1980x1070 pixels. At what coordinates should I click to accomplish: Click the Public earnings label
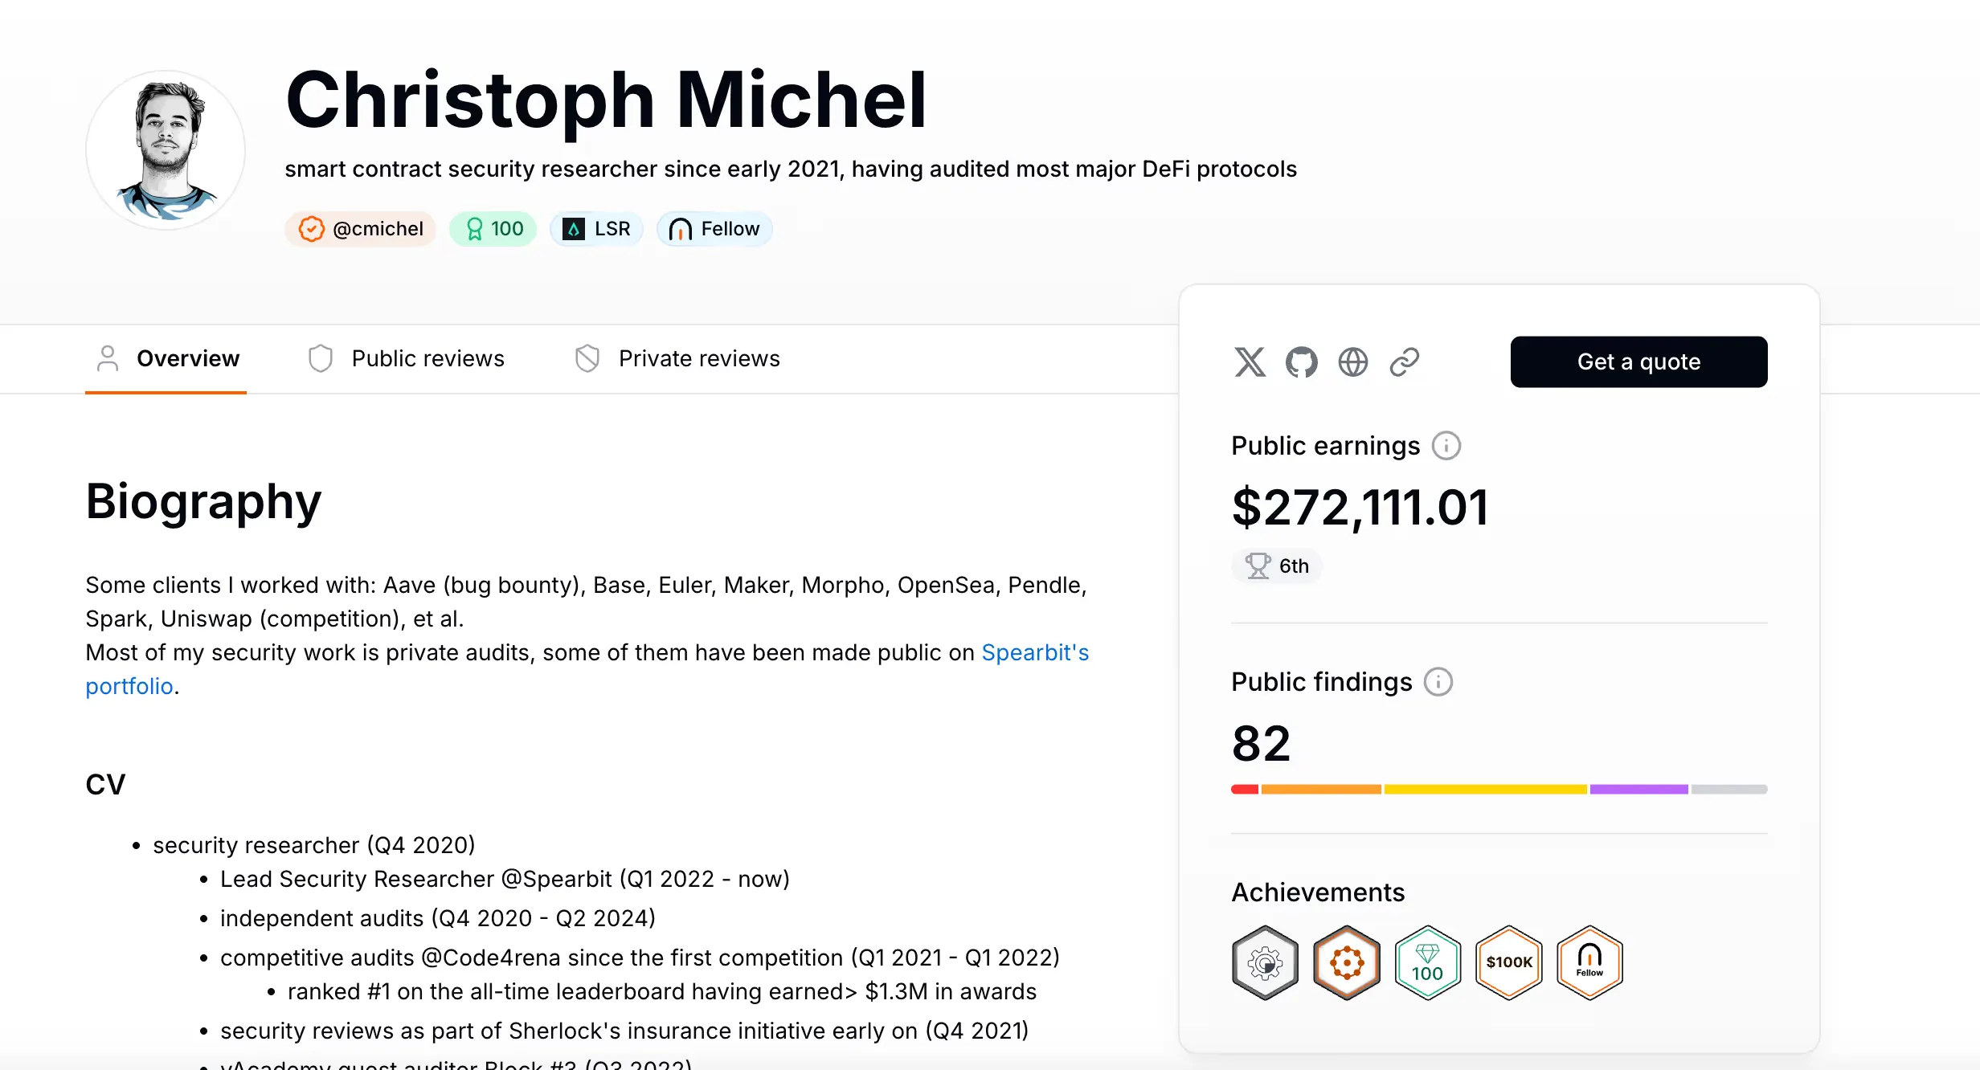[1326, 446]
